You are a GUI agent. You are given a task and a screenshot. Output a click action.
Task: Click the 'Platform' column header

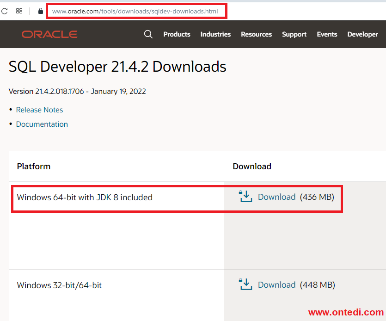[34, 167]
